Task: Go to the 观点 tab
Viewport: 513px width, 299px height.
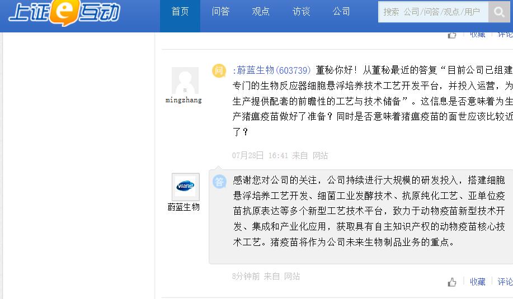Action: coord(261,12)
